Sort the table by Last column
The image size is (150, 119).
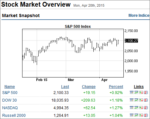tap(65, 87)
